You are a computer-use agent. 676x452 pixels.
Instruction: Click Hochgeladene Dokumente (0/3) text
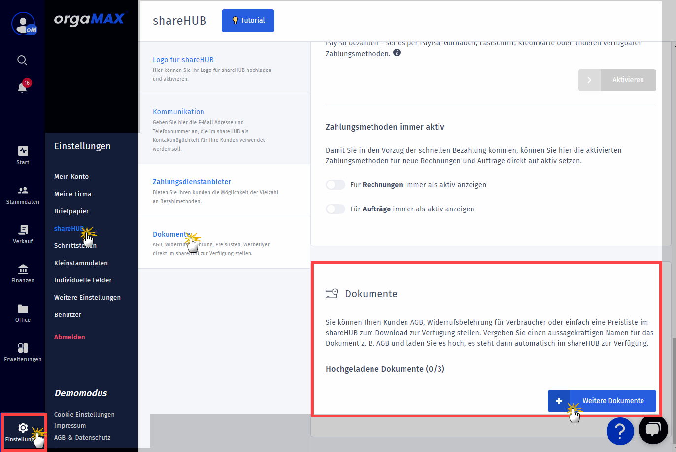[x=385, y=369]
